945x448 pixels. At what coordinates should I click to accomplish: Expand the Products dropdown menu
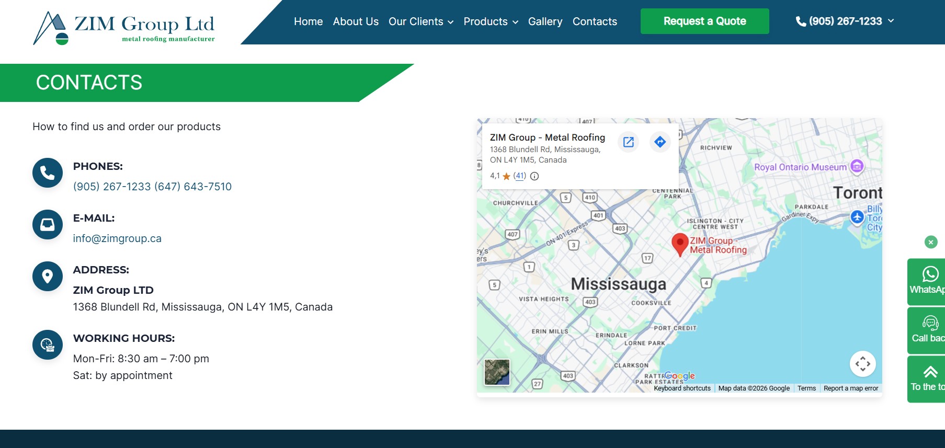(x=491, y=21)
